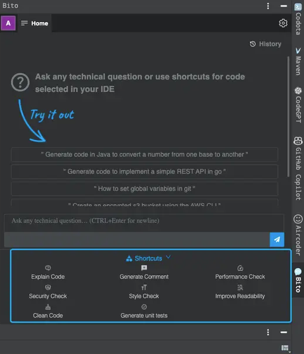The width and height of the screenshot is (304, 354).
Task: Click the Bito chat bubble icon
Action: point(298,272)
